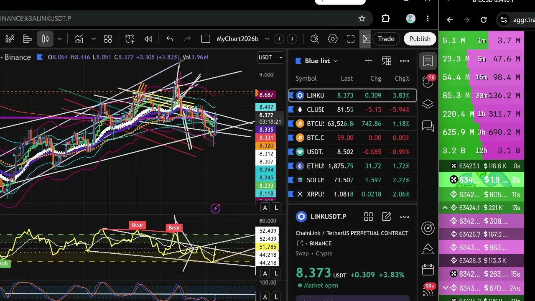535x301 pixels.
Task: Select the SOLUS row in the watchlist
Action: tap(353, 180)
